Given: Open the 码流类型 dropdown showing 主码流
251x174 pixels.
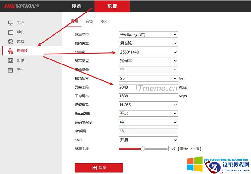Looking at the screenshot, I should coord(148,34).
